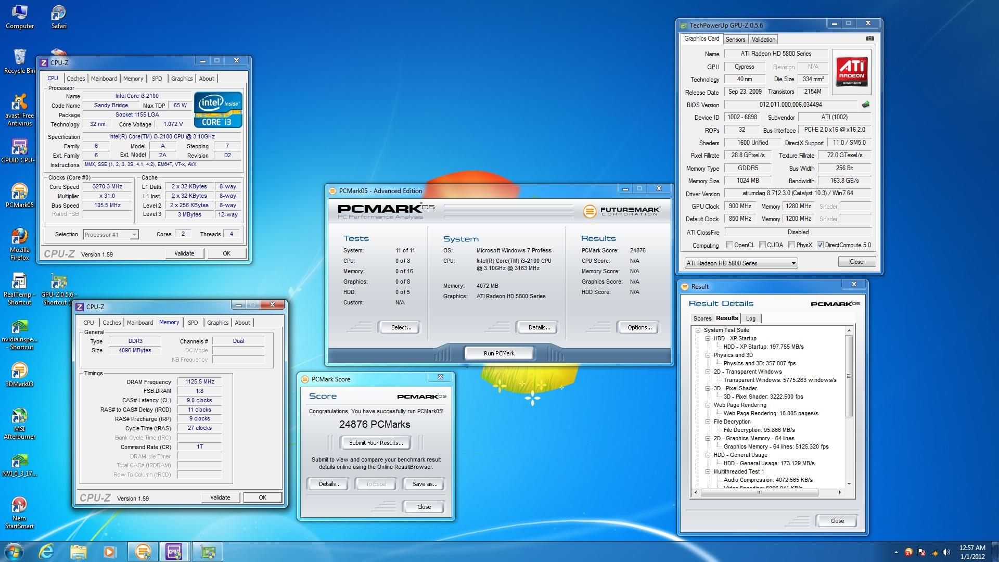Image resolution: width=999 pixels, height=562 pixels.
Task: Open the Computer desktop icon
Action: (x=19, y=17)
